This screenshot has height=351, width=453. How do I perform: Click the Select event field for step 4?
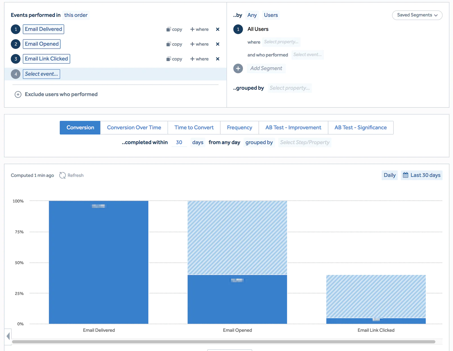tap(41, 74)
